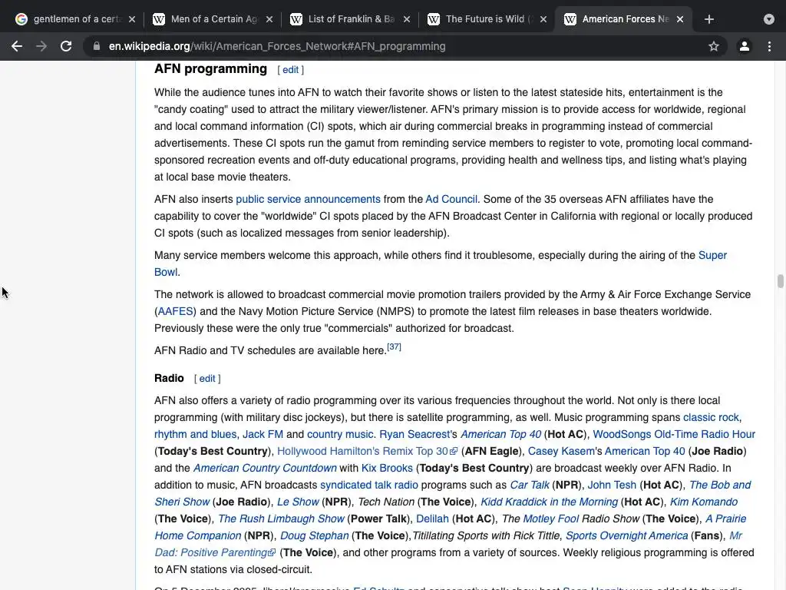The height and width of the screenshot is (590, 786).
Task: Open the 'Doug Stephan' link
Action: pyautogui.click(x=314, y=535)
